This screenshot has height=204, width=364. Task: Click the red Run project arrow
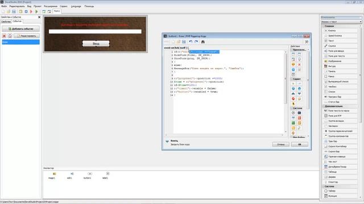(x=31, y=11)
